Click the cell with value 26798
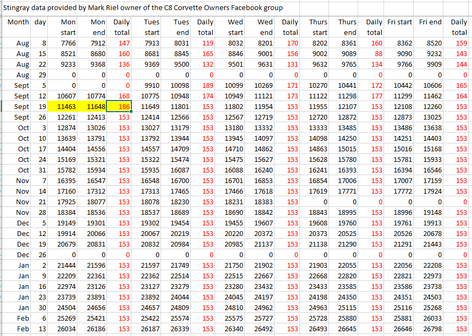This screenshot has width=472, height=336. pyautogui.click(x=431, y=329)
